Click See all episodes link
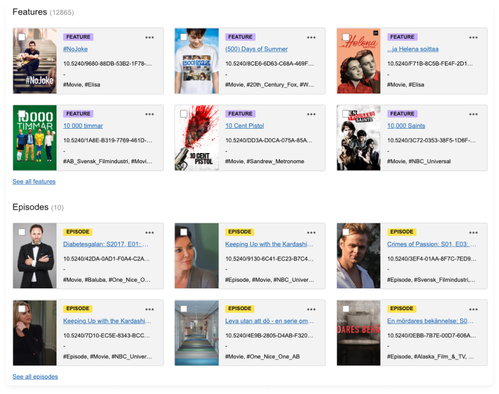The width and height of the screenshot is (499, 394). 35,376
